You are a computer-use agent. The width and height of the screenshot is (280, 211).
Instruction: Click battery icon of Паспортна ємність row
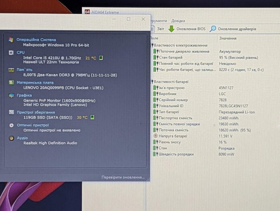pyautogui.click(x=156, y=118)
